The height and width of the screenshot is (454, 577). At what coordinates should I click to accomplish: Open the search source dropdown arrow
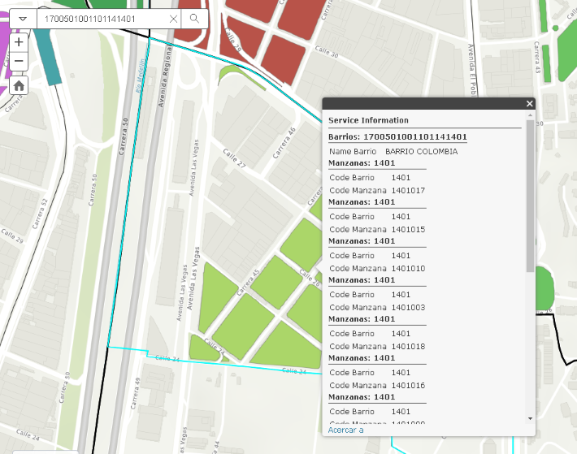[x=23, y=19]
